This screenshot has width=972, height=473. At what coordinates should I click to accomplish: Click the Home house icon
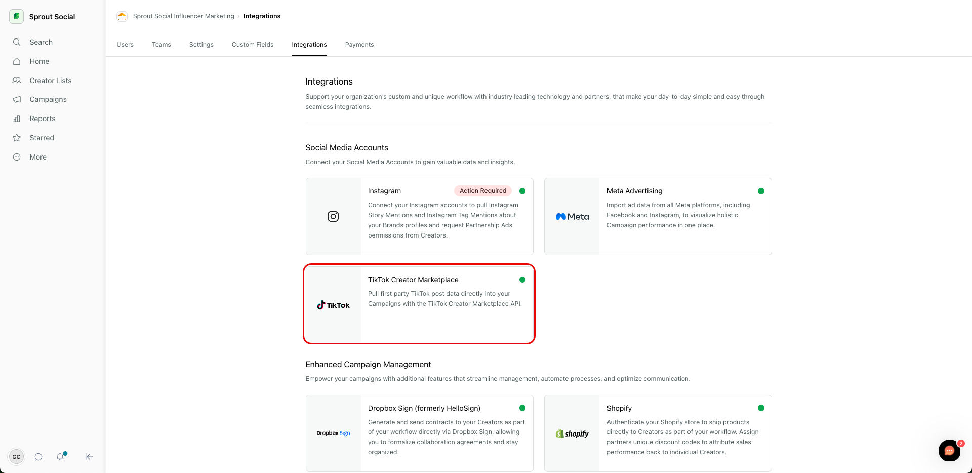point(17,61)
